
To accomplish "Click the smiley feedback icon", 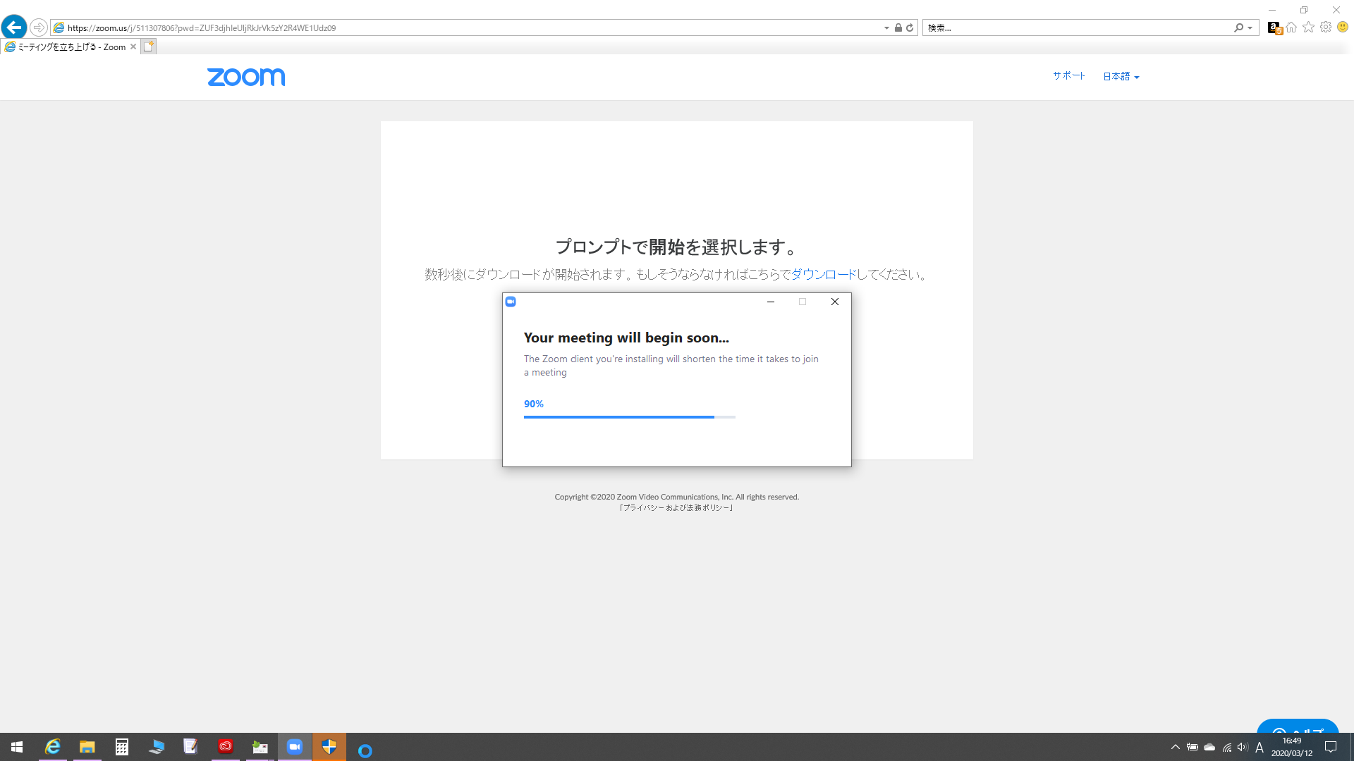I will (1343, 27).
